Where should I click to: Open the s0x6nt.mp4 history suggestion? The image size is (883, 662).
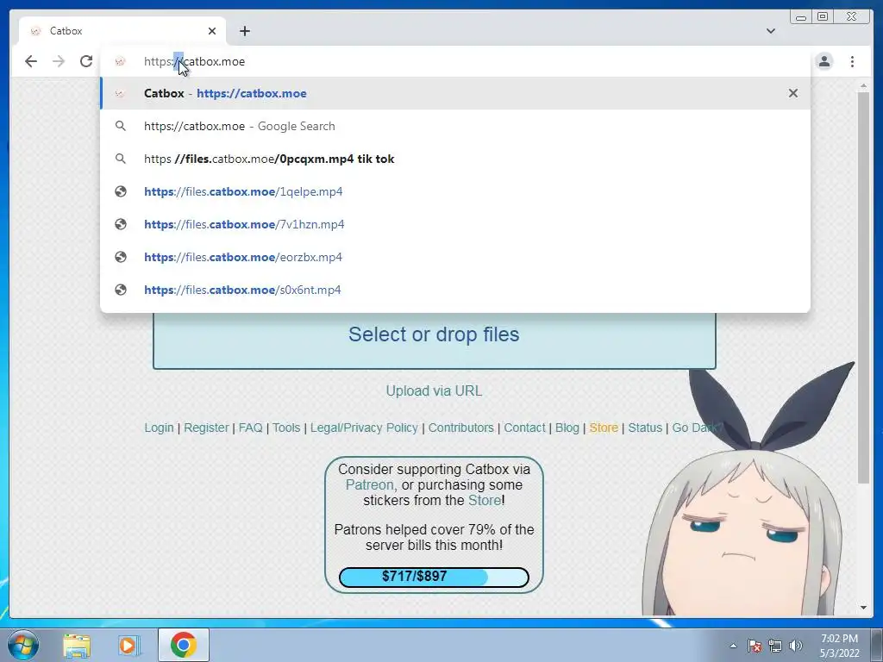(x=455, y=290)
